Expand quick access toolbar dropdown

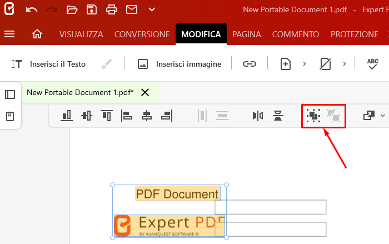152,9
